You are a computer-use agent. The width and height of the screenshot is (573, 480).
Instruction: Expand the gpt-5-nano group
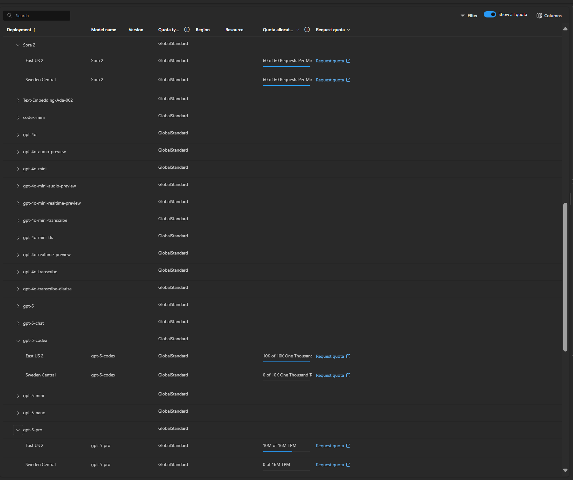pyautogui.click(x=18, y=413)
